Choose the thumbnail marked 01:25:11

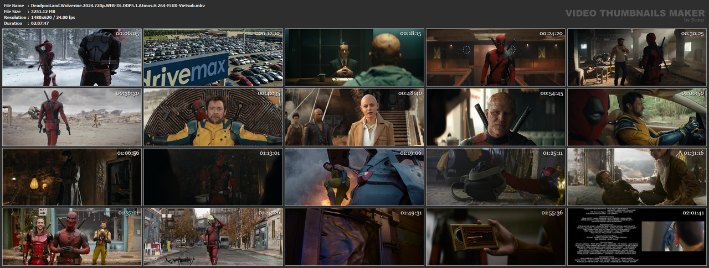click(496, 177)
